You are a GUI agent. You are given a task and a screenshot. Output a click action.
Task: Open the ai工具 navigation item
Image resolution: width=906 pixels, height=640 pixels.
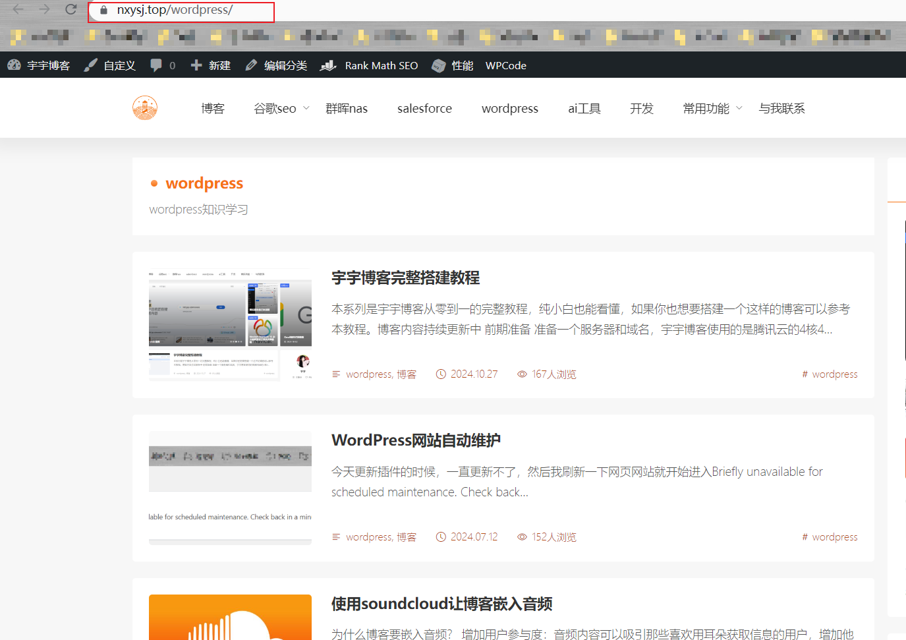(x=584, y=108)
